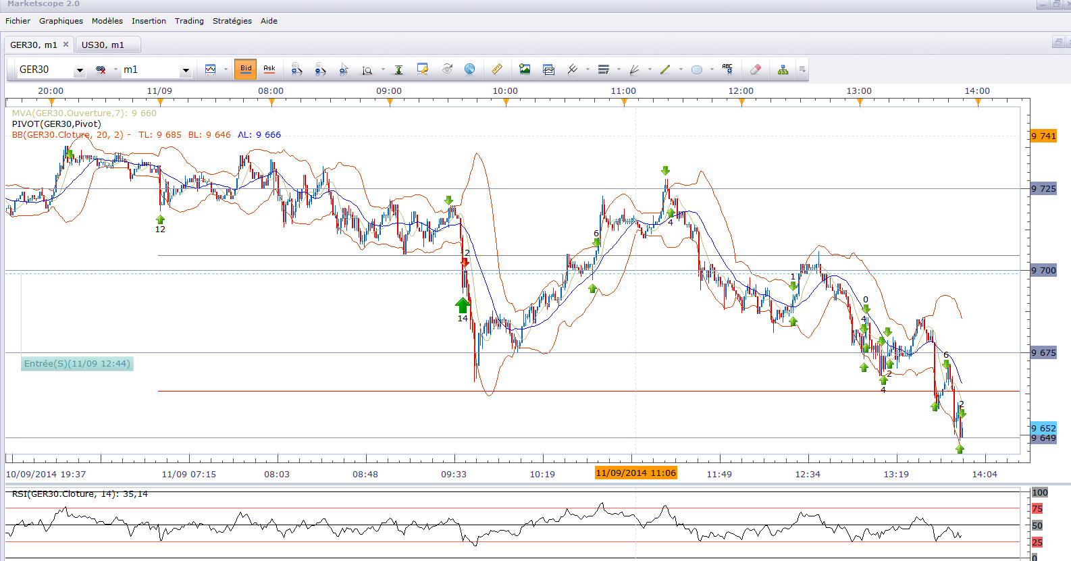Viewport: 1071px width, 561px height.
Task: Select the green trend line drawing tool
Action: click(665, 70)
